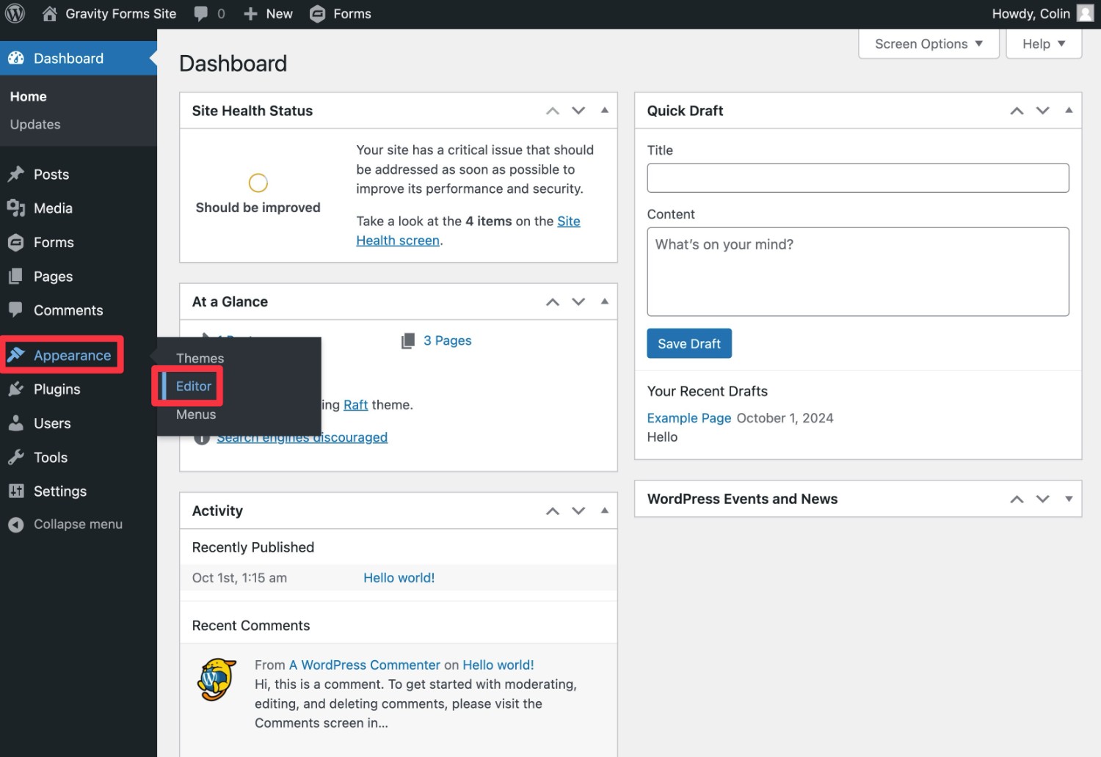Viewport: 1101px width, 757px height.
Task: Move Quick Draft box down
Action: point(1042,111)
